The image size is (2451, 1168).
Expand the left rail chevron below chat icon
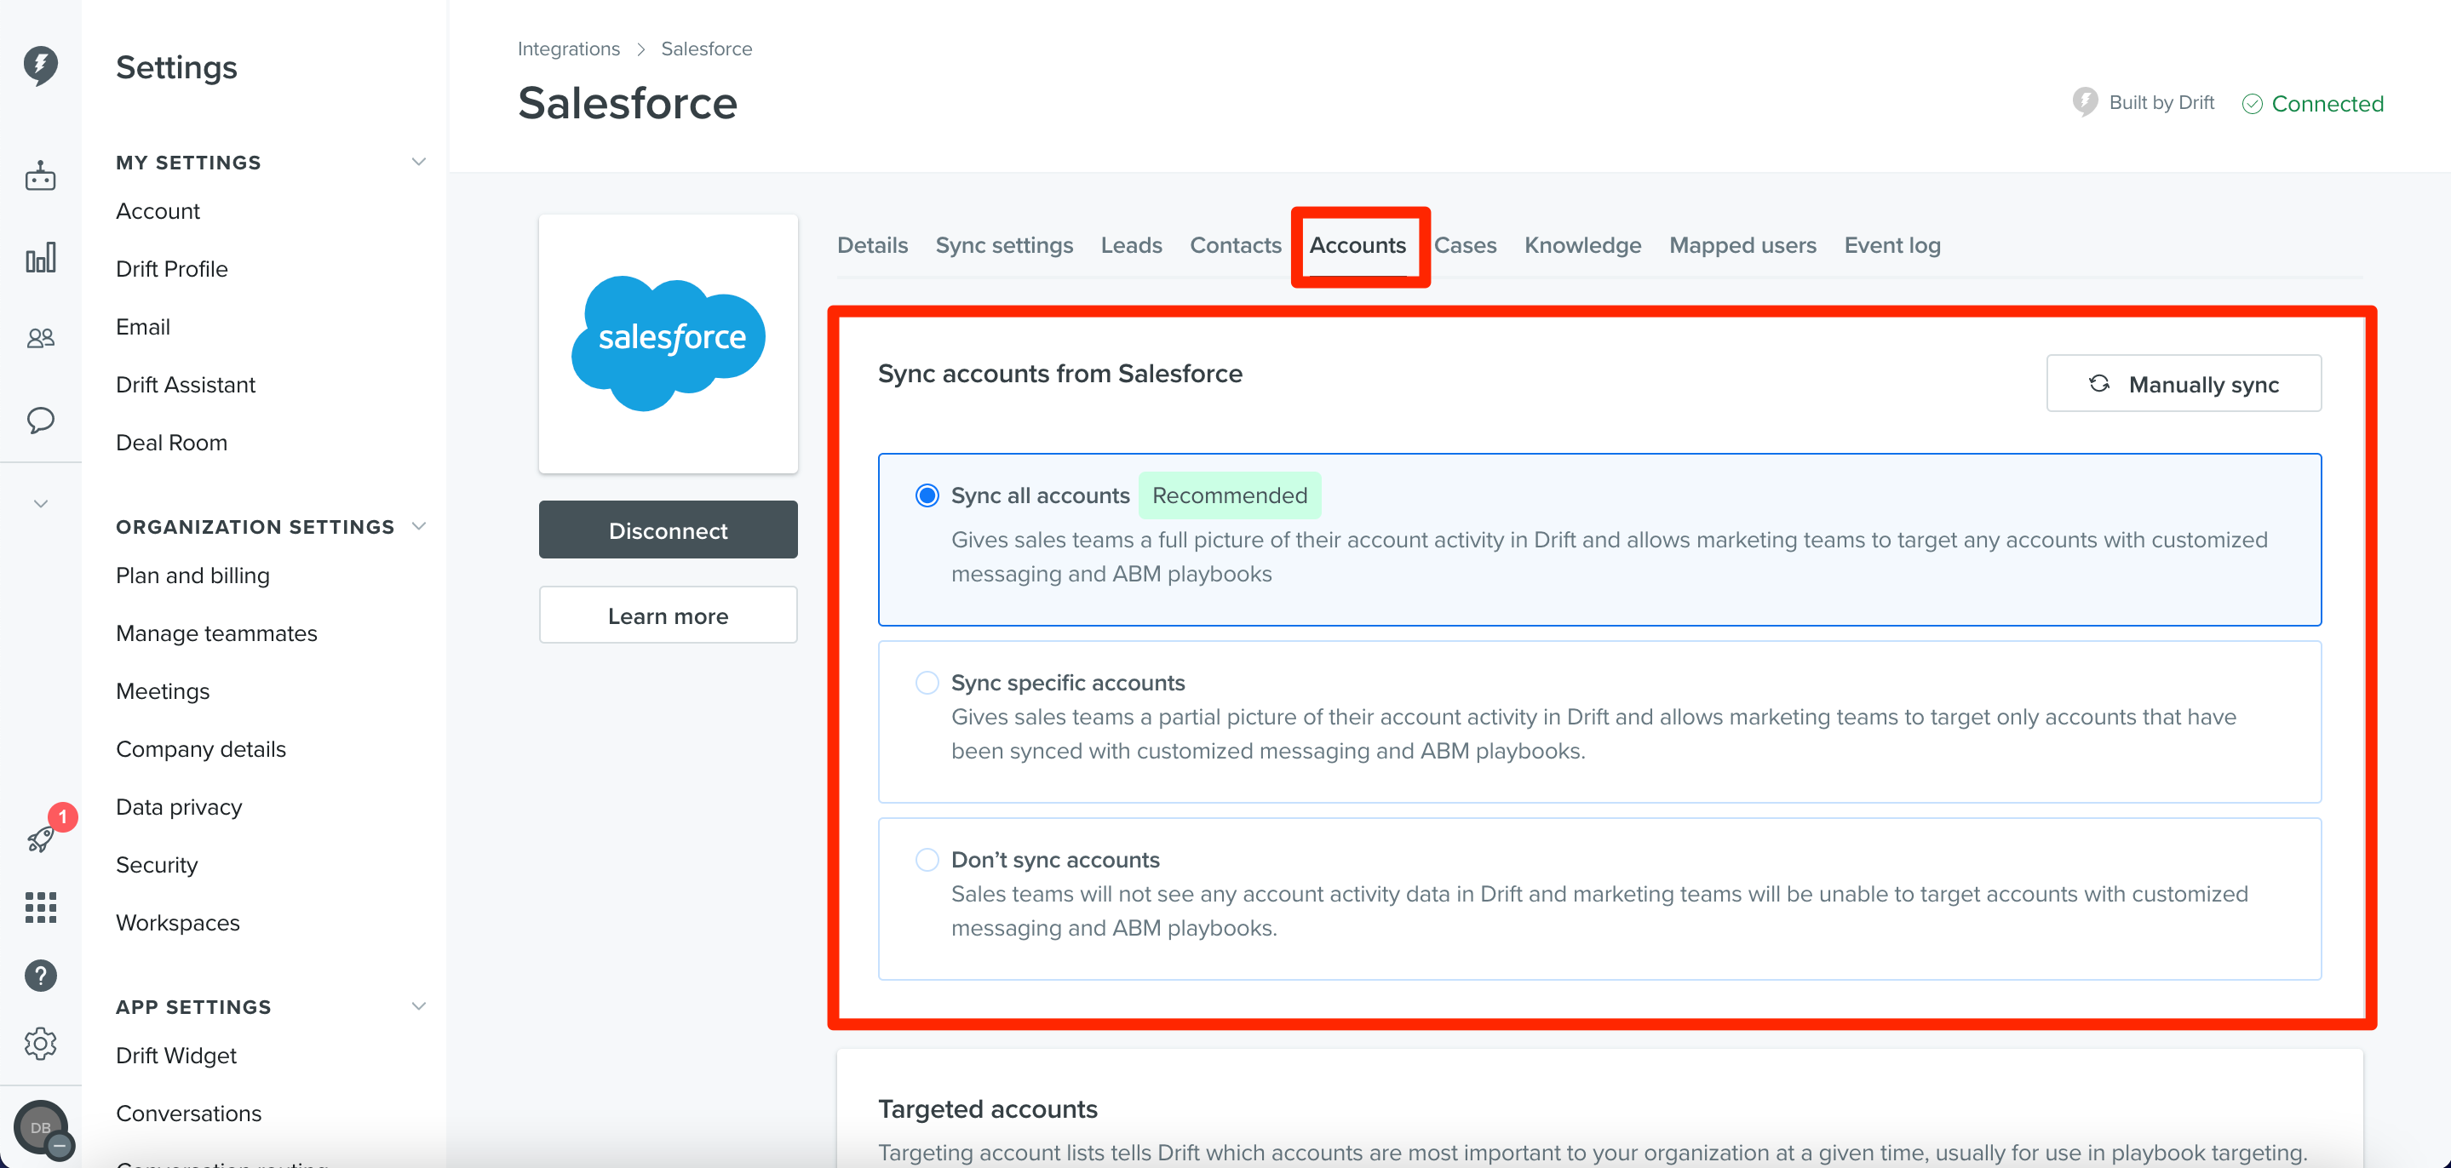[x=40, y=503]
